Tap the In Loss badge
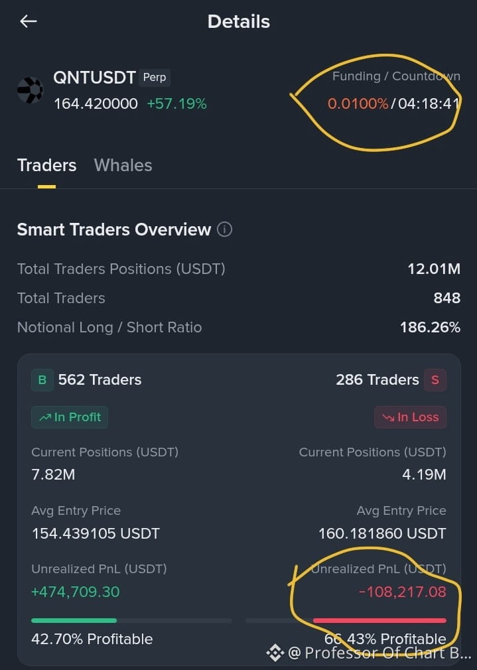This screenshot has width=477, height=670. [410, 417]
